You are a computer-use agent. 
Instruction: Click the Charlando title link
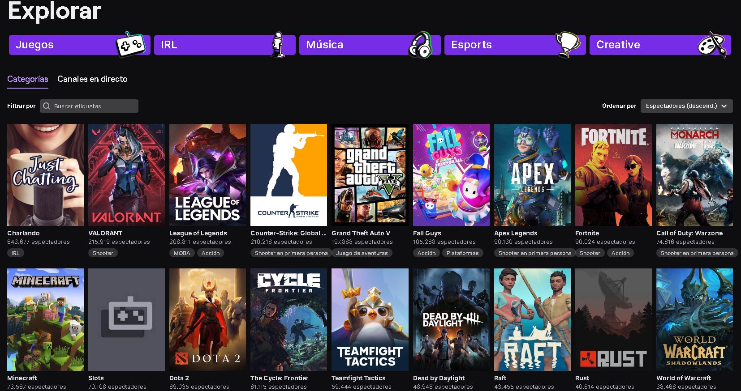23,233
